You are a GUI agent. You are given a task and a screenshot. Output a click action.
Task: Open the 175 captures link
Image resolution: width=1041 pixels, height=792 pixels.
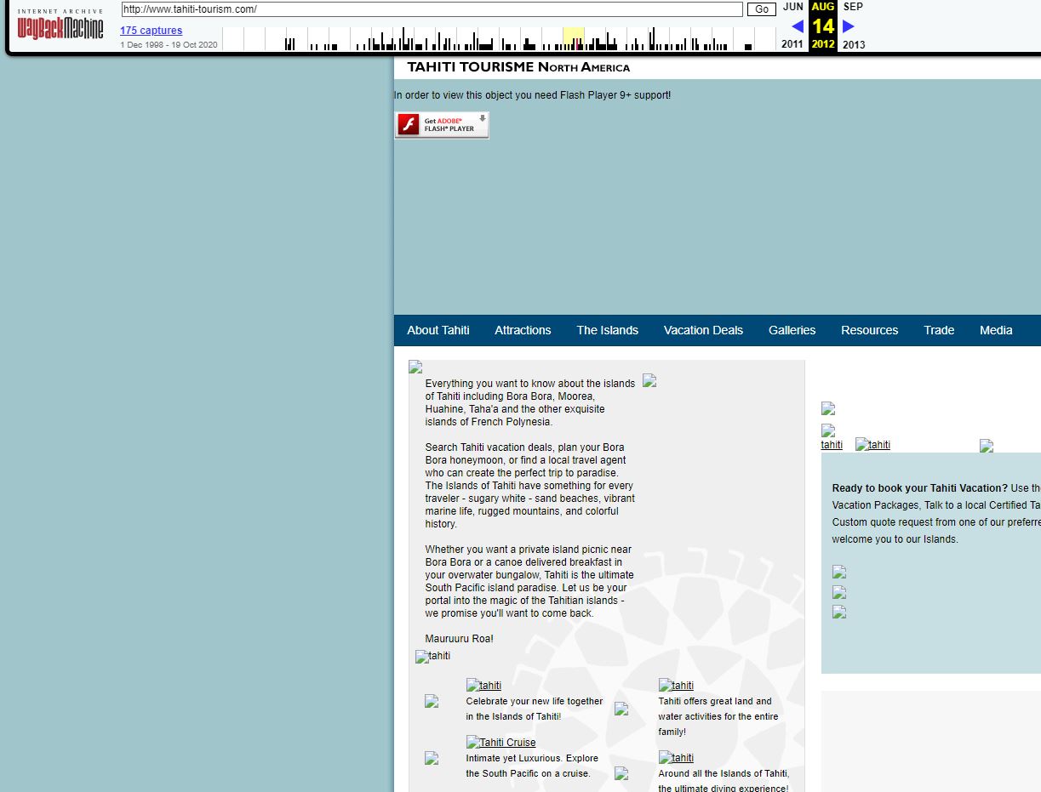(x=151, y=31)
